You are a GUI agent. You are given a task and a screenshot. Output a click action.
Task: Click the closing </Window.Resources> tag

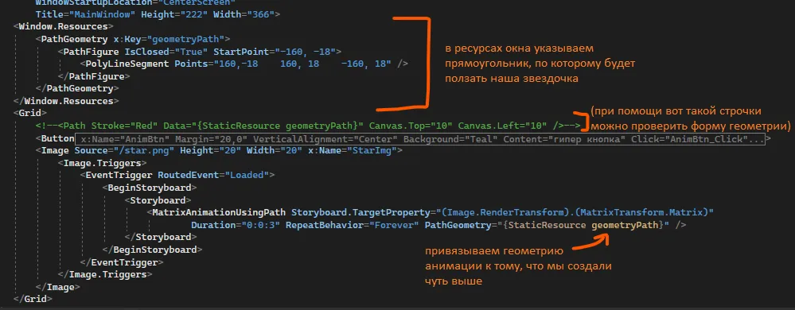pos(66,101)
